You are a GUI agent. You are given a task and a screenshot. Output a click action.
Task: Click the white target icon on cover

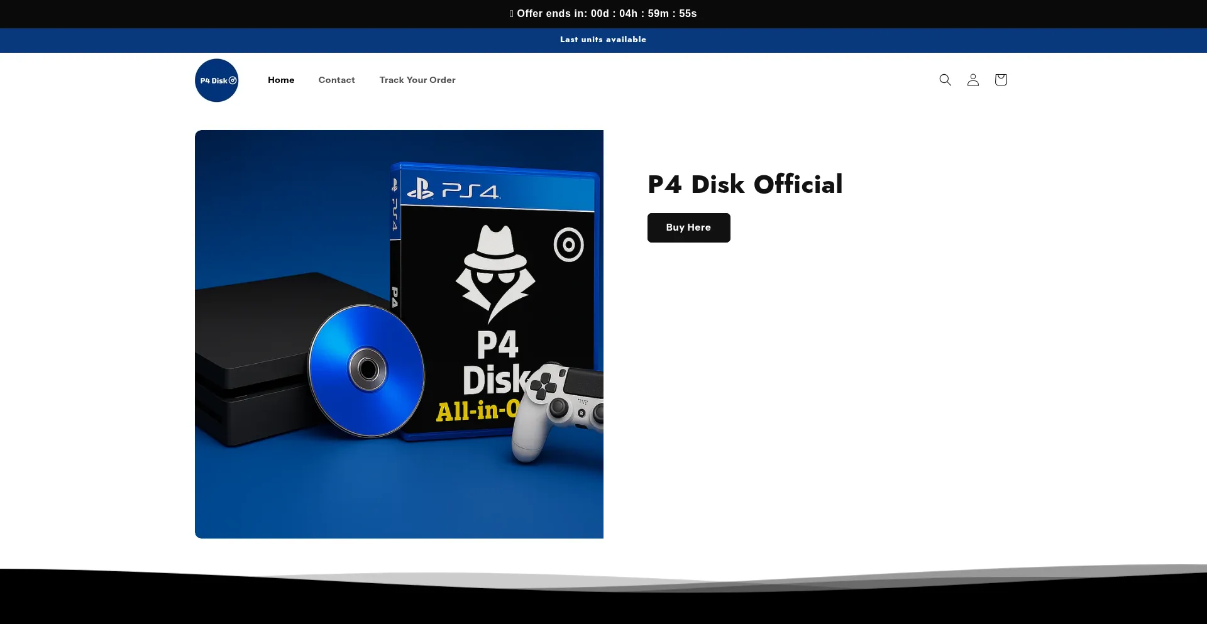coord(568,245)
